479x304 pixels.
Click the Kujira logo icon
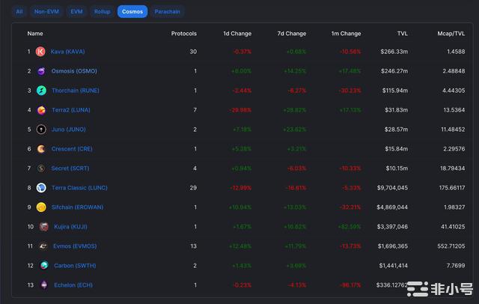(x=44, y=226)
